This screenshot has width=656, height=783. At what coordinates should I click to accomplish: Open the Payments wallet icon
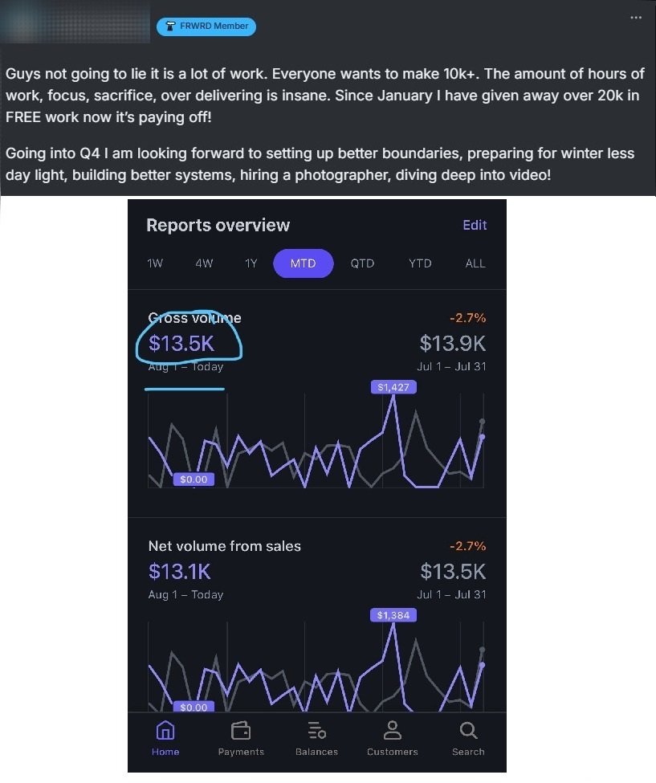pos(241,731)
